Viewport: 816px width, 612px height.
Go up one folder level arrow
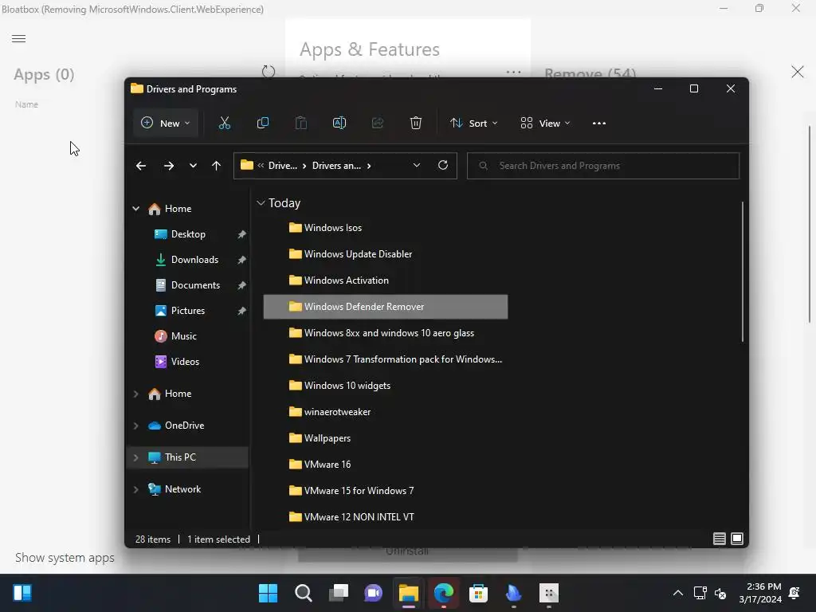(x=217, y=166)
